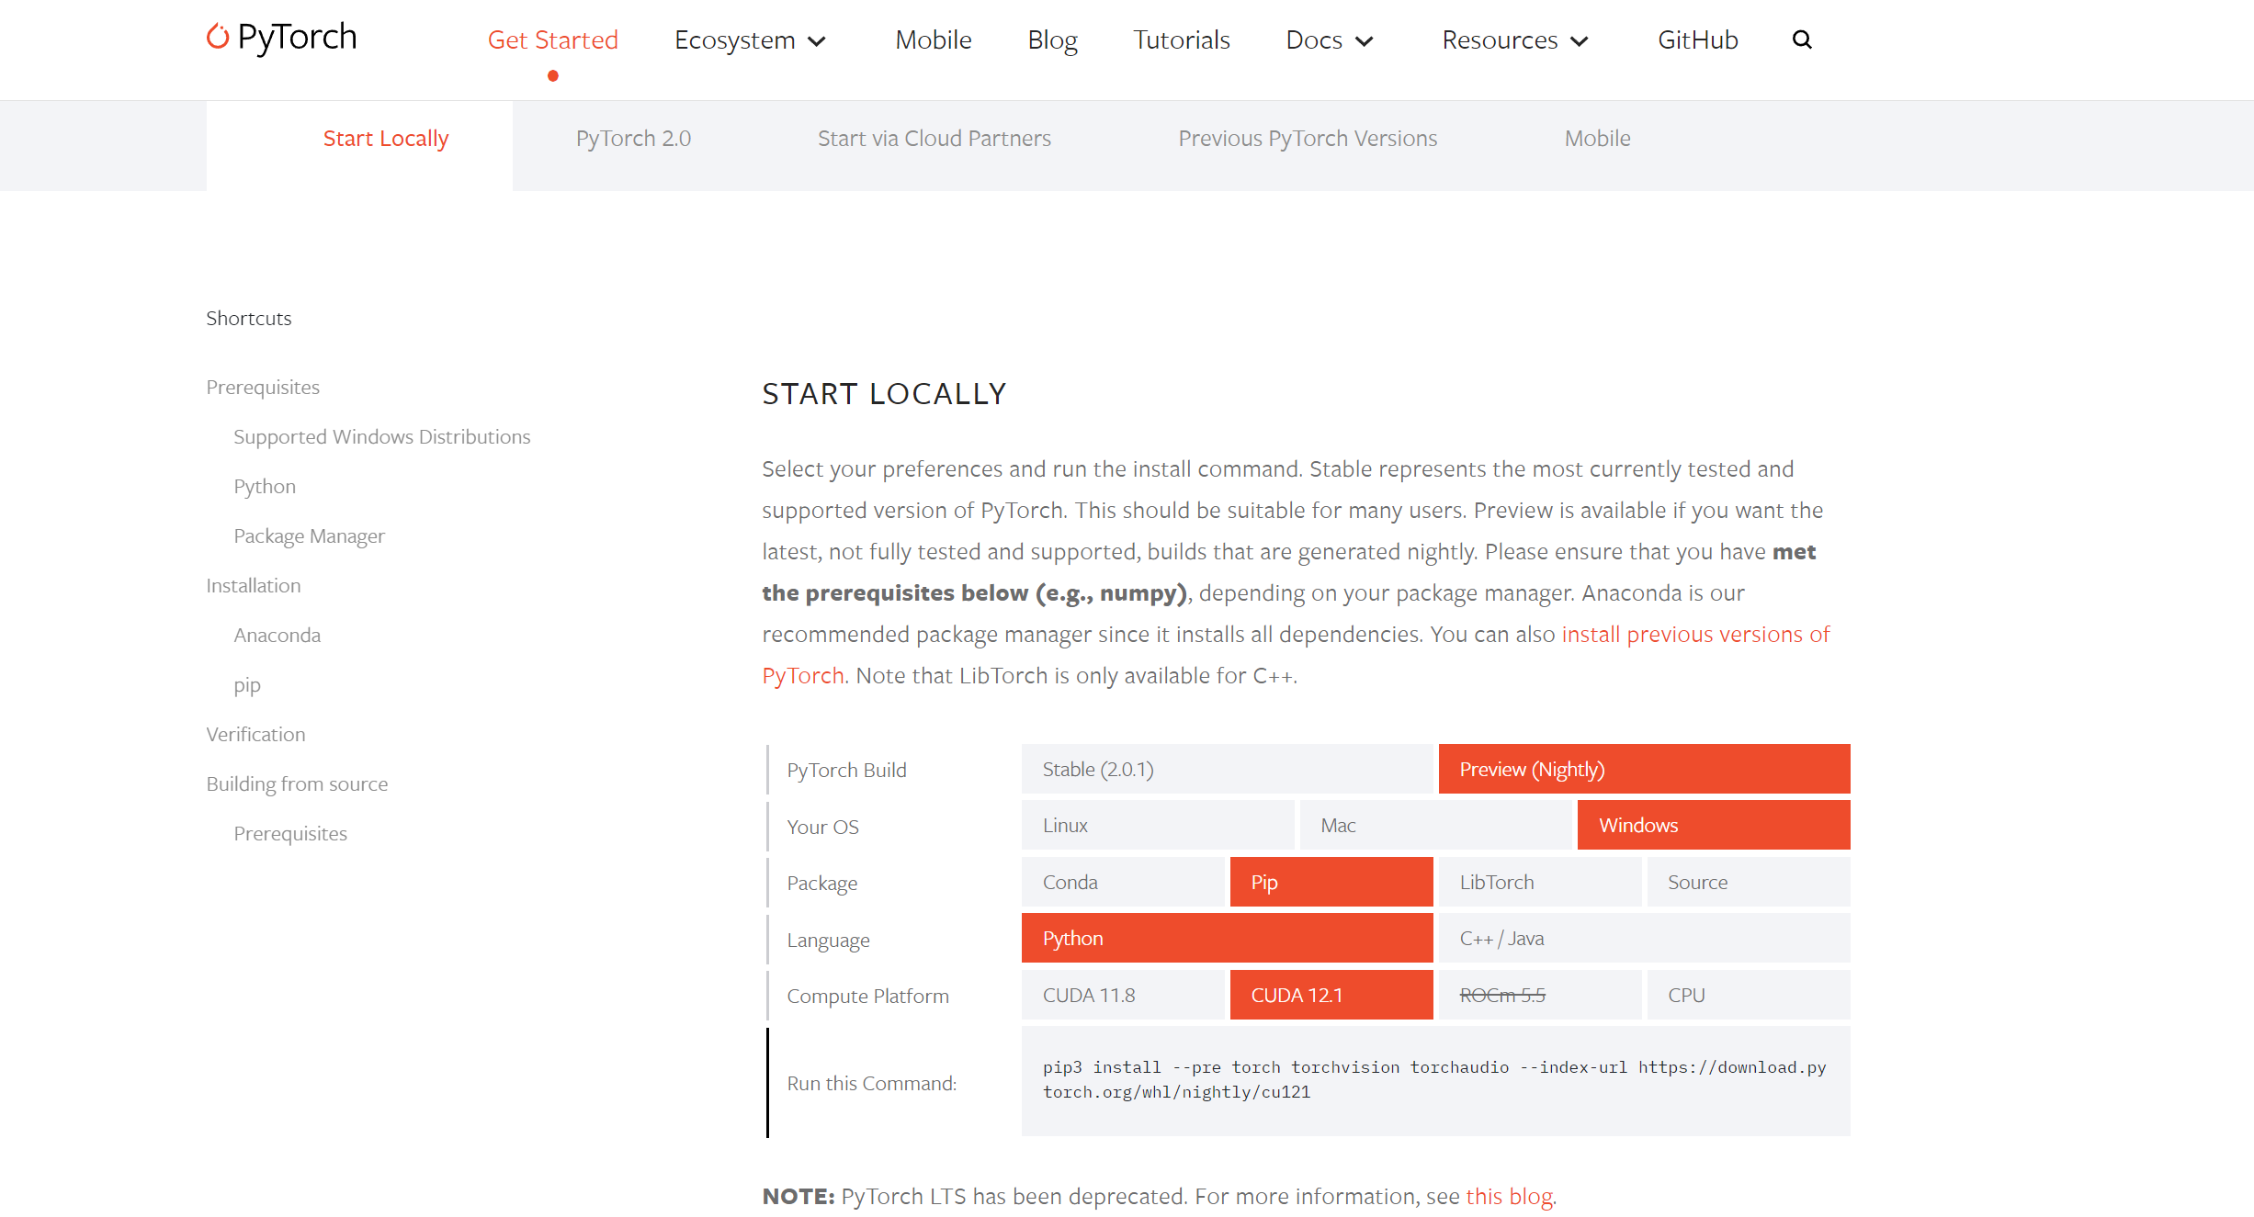This screenshot has height=1217, width=2254.
Task: Open the Blog page
Action: (1052, 40)
